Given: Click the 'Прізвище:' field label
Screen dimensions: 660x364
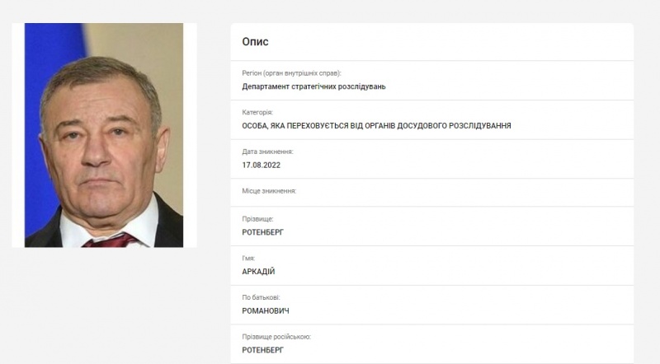Looking at the screenshot, I should [x=257, y=219].
